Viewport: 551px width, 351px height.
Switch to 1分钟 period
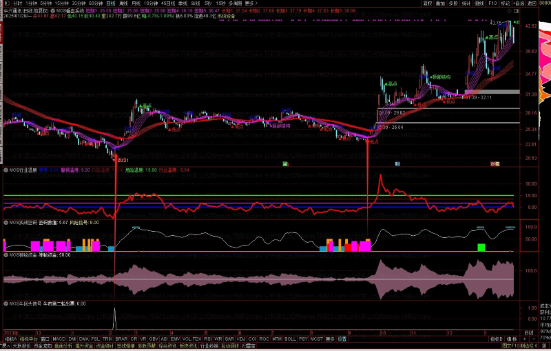32,3
